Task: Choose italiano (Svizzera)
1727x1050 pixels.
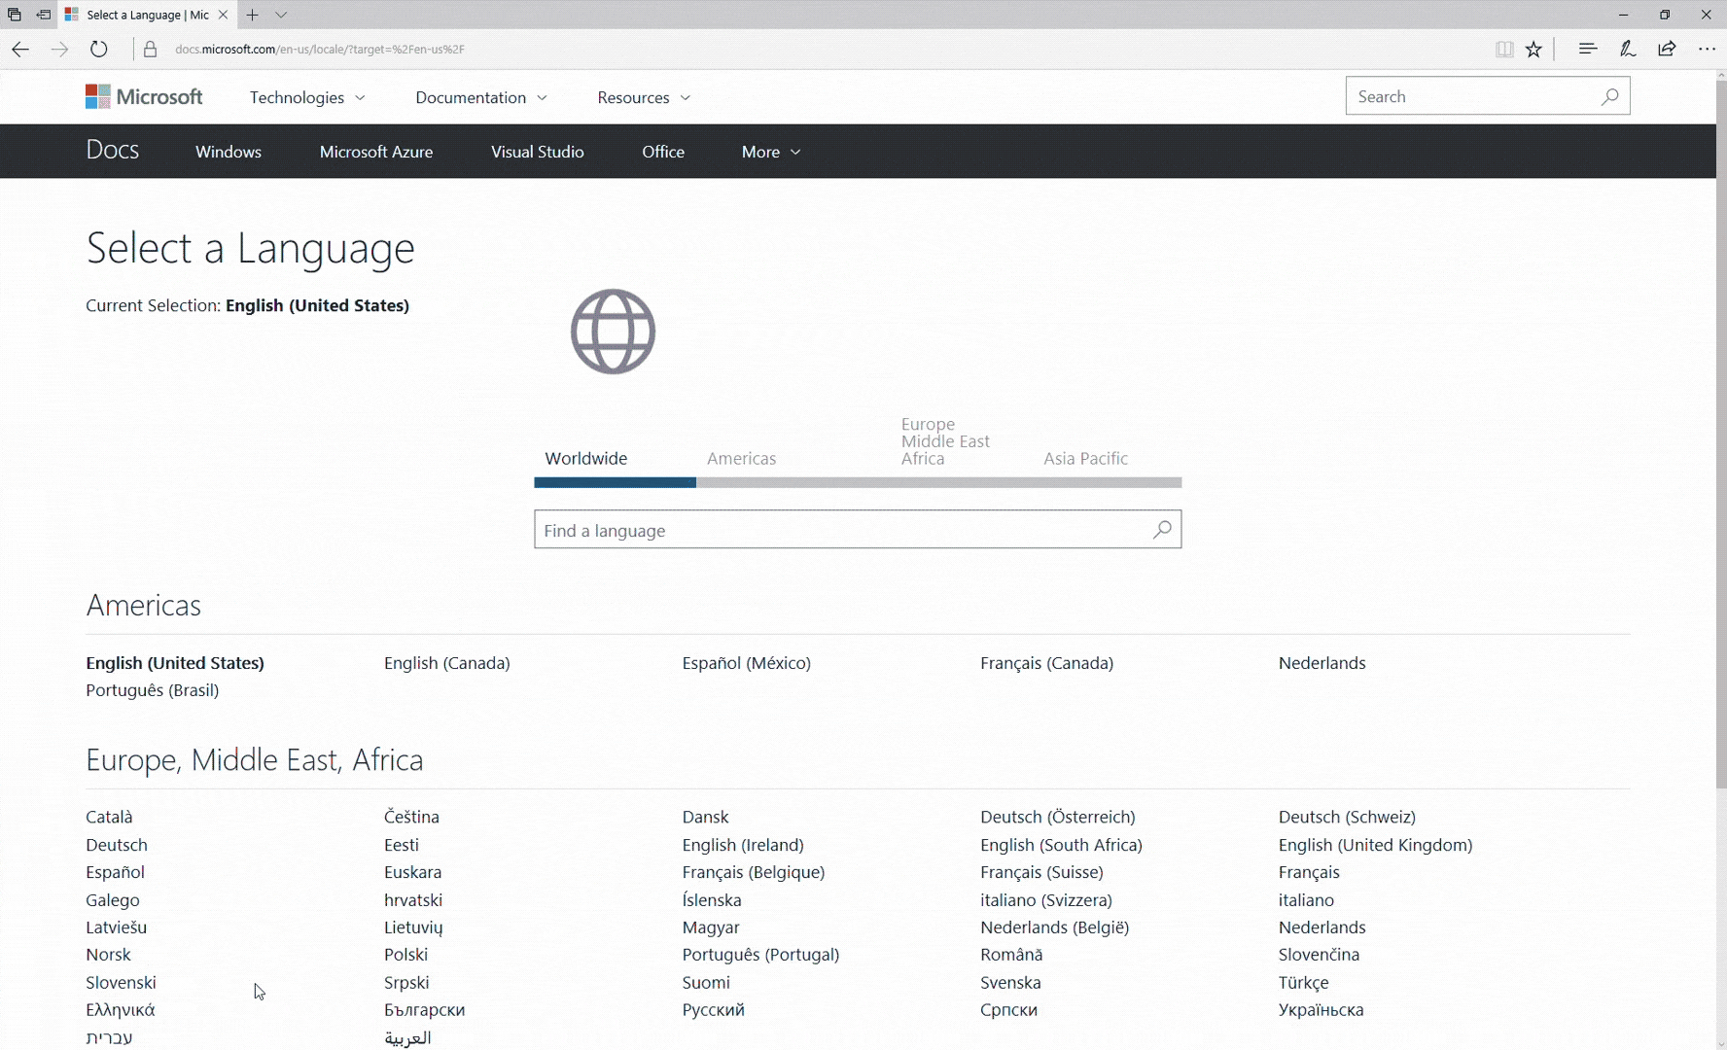Action: coord(1046,900)
